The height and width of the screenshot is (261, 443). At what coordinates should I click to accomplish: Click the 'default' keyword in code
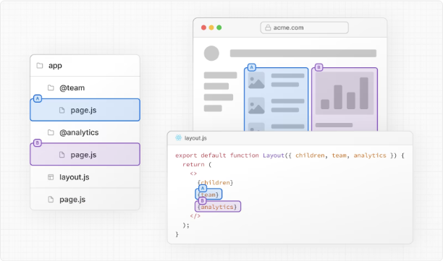point(214,155)
